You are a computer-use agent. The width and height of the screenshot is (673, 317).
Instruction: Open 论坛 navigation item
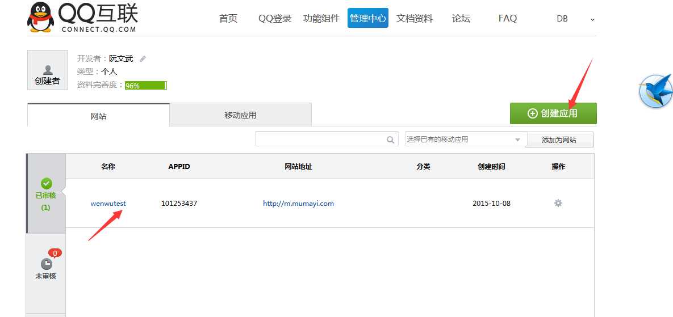point(461,18)
